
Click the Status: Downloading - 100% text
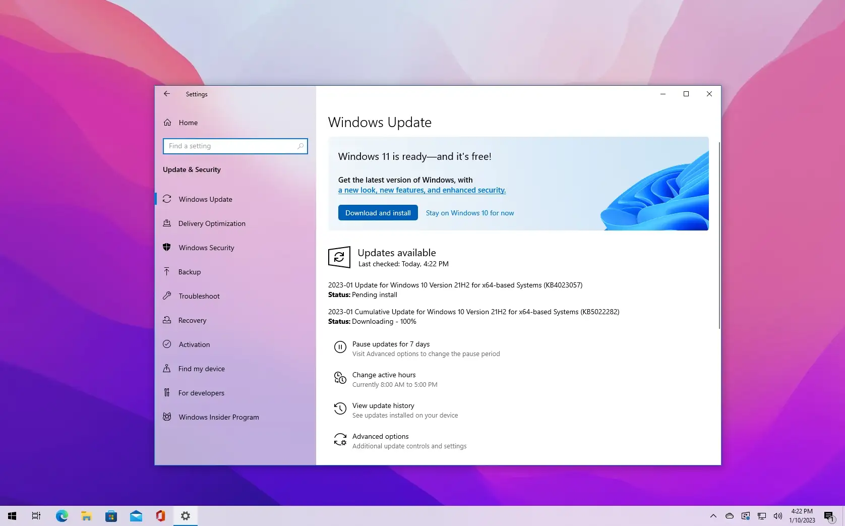point(372,321)
